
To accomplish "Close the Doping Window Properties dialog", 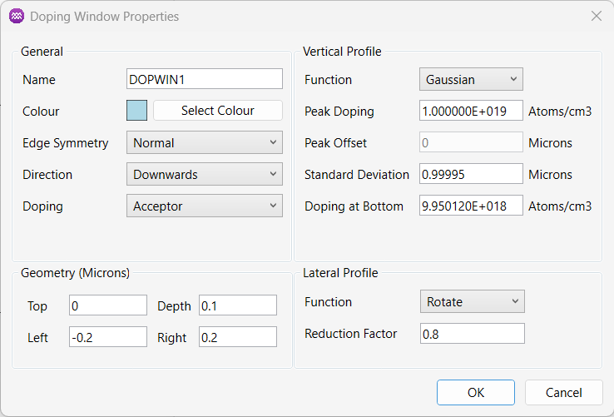I will 597,16.
